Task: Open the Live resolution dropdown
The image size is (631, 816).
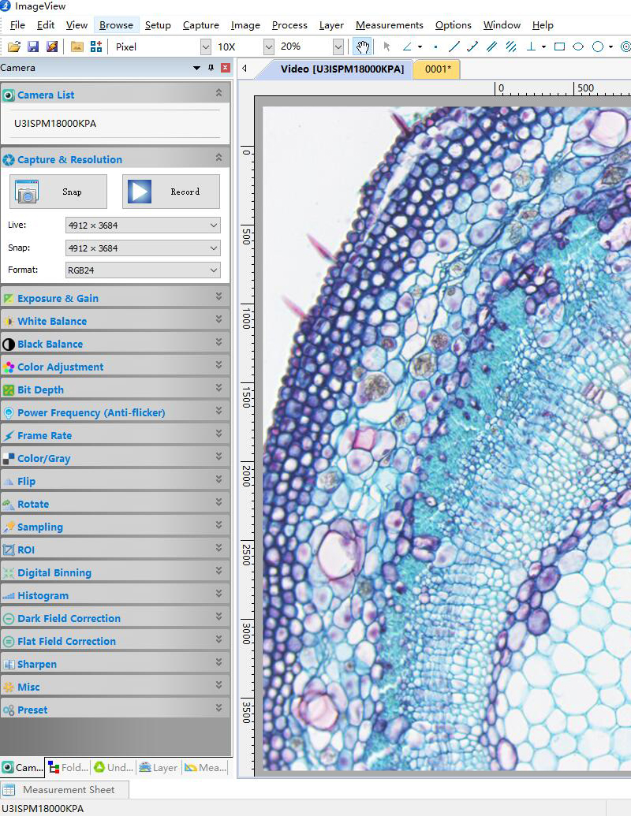Action: coord(143,225)
